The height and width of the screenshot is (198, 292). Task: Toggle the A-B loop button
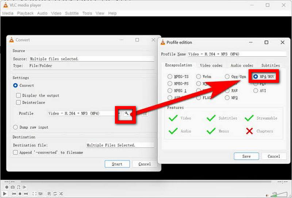19,187
